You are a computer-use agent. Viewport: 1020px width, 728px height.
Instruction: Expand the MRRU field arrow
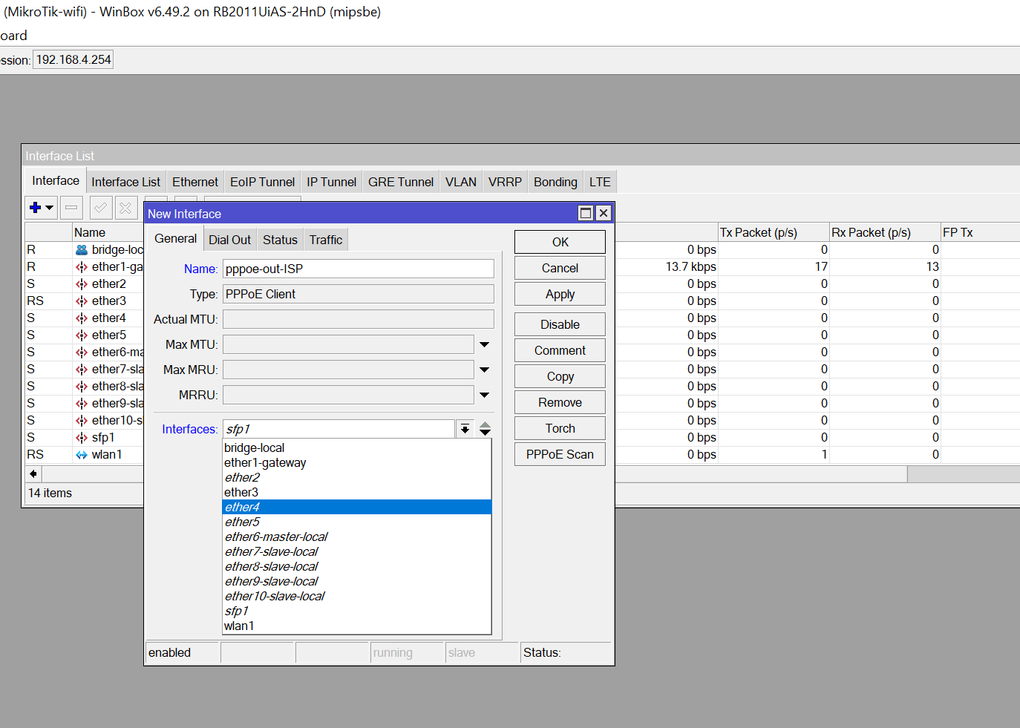[485, 395]
